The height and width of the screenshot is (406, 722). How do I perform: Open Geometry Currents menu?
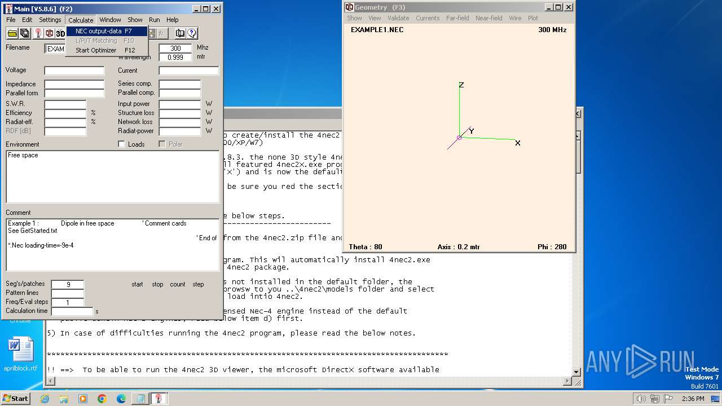(428, 18)
